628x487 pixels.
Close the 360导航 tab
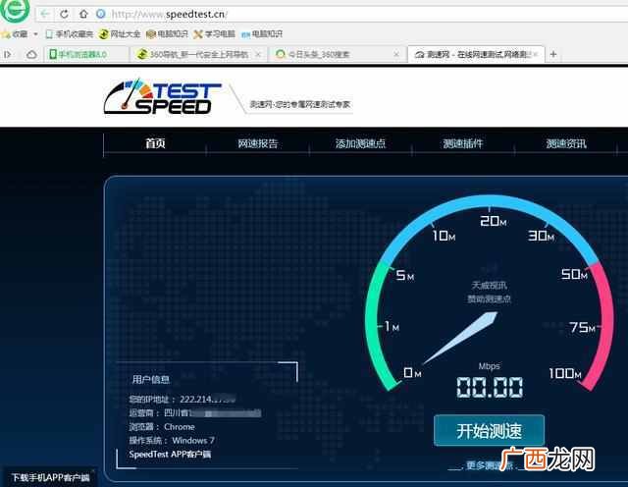click(x=258, y=54)
